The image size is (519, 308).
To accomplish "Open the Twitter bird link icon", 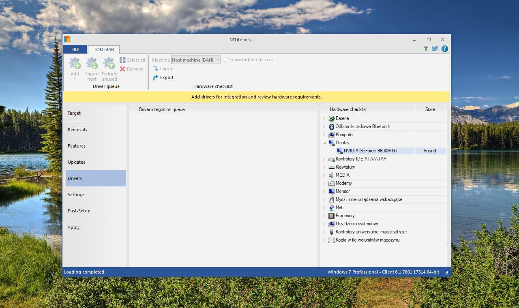I will point(435,49).
